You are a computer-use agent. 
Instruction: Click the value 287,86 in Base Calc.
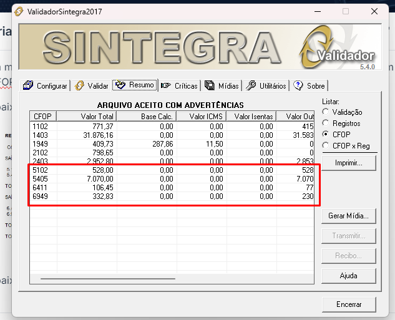(x=163, y=143)
